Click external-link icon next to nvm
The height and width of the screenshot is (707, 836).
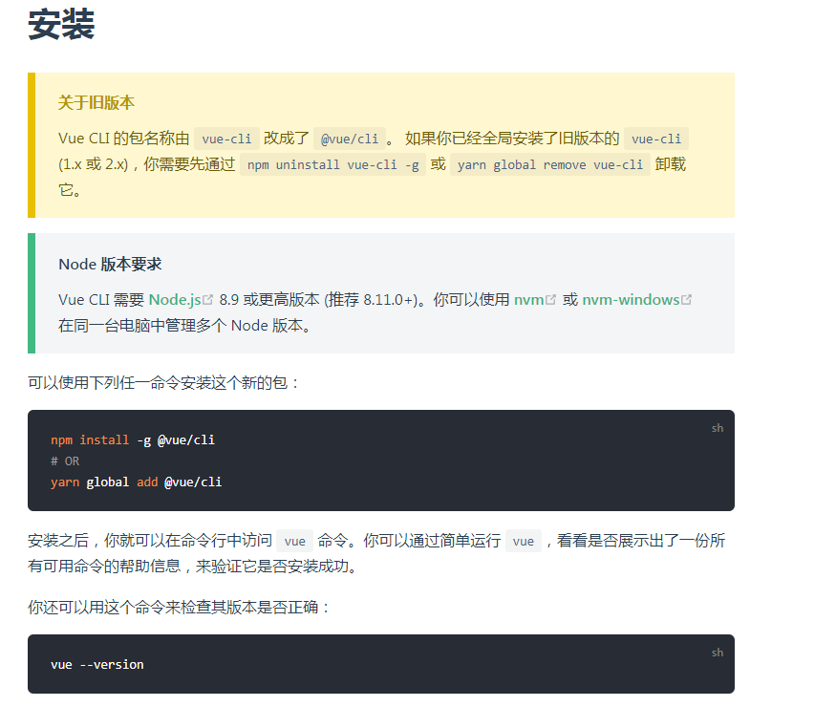tap(550, 300)
